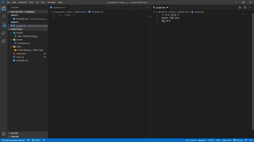Select README.md under Group 1 open editors
The height and width of the screenshot is (142, 254).
(28, 19)
